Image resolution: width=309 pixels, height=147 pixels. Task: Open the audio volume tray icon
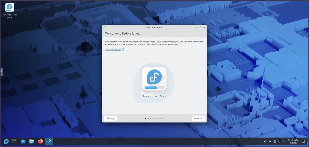pos(265,141)
